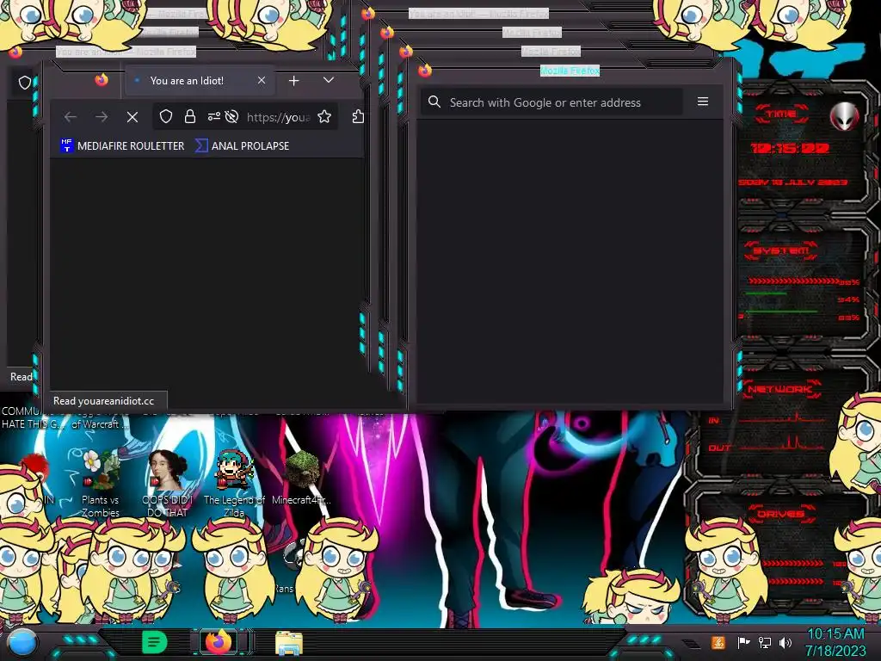Image resolution: width=881 pixels, height=661 pixels.
Task: Click the orange Java tray icon
Action: [x=718, y=642]
